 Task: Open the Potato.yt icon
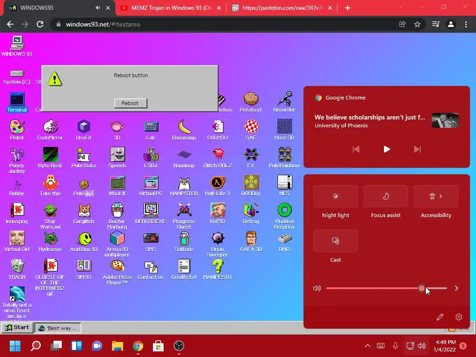[x=251, y=102]
